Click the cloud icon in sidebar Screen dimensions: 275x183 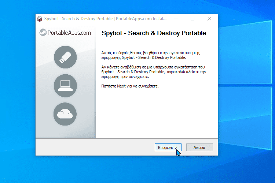point(65,114)
